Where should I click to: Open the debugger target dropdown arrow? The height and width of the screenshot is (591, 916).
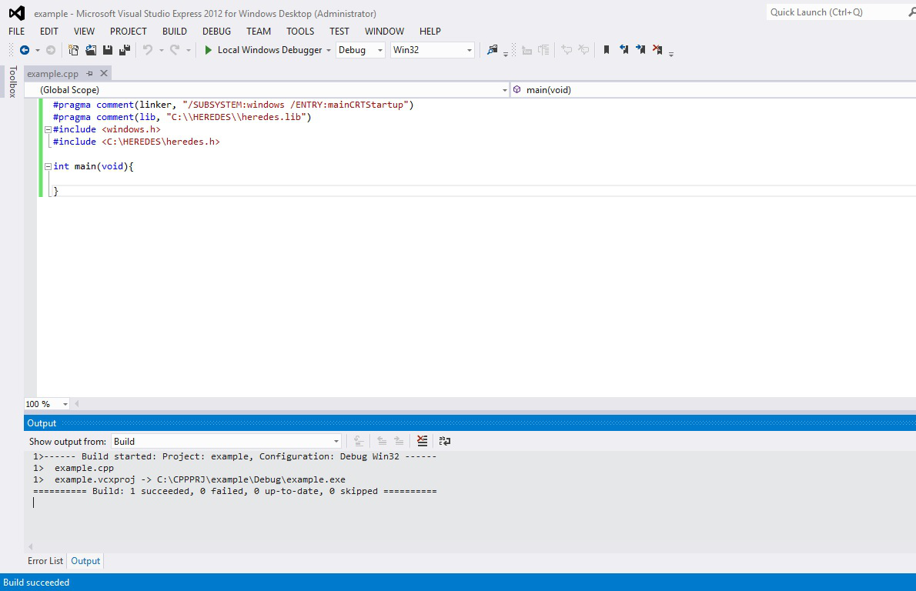tap(329, 51)
